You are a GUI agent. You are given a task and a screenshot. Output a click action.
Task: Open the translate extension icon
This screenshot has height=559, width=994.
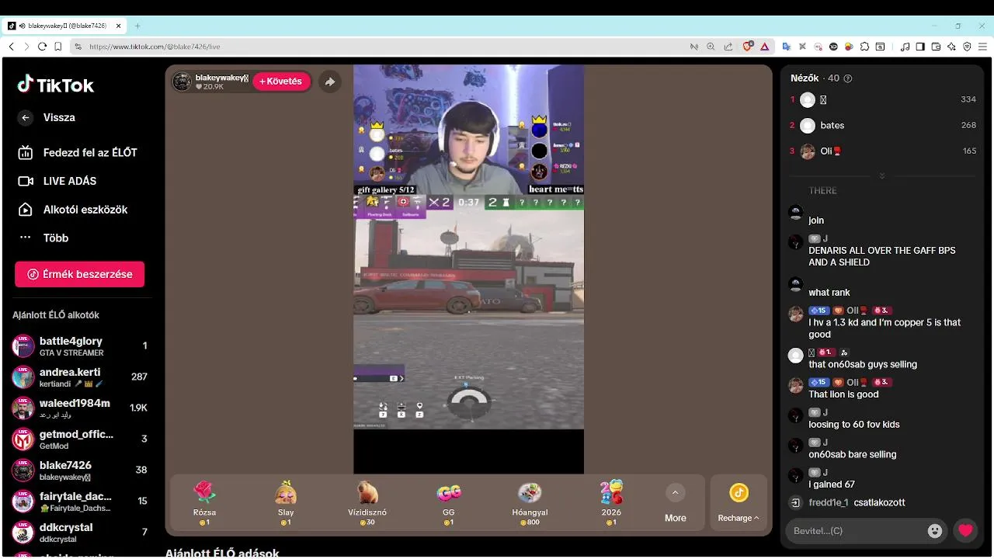pos(786,47)
